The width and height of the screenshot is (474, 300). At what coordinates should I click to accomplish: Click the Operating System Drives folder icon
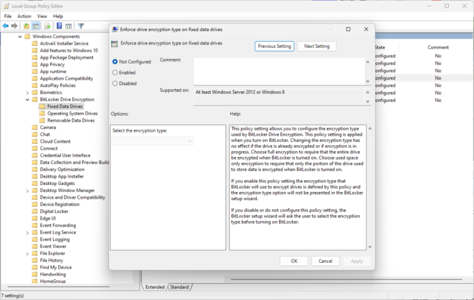click(42, 114)
